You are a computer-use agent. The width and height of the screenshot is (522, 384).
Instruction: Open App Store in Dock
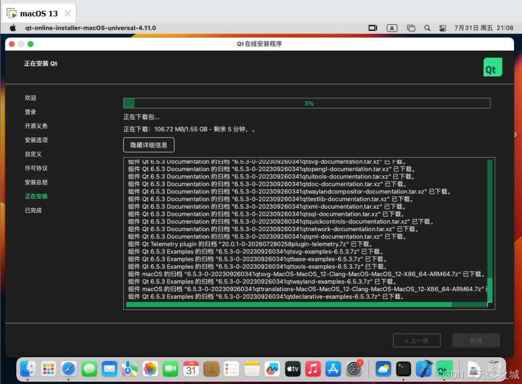(x=333, y=369)
